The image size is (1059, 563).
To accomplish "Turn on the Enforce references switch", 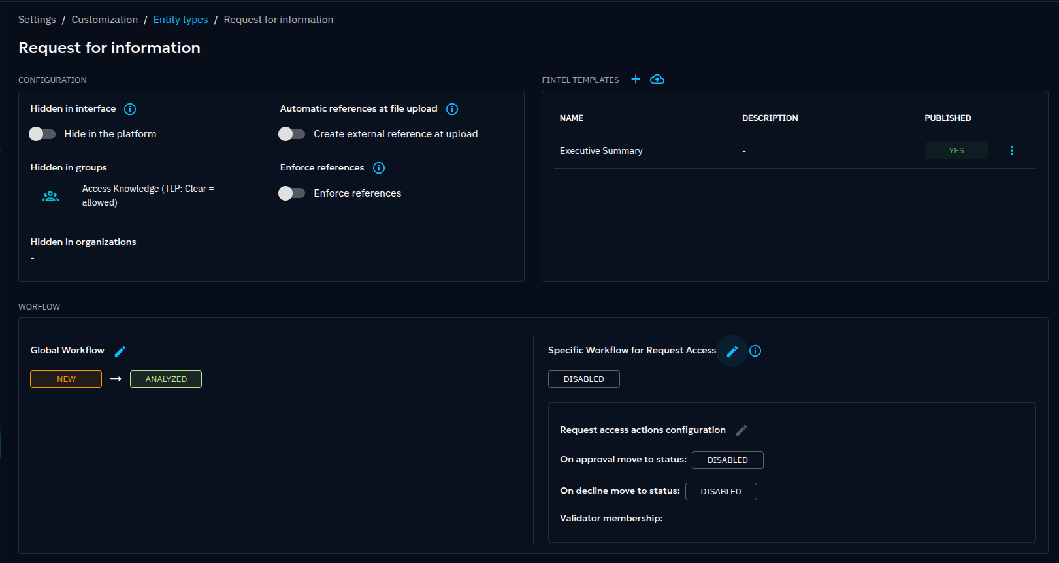I will click(292, 193).
